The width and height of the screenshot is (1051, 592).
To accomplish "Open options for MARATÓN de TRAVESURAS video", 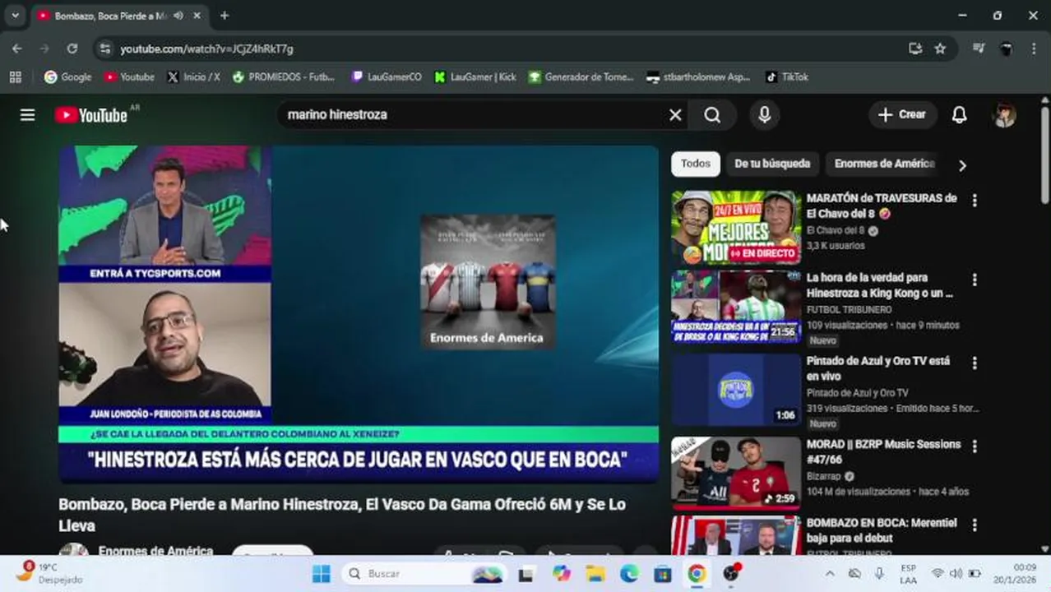I will (x=975, y=201).
